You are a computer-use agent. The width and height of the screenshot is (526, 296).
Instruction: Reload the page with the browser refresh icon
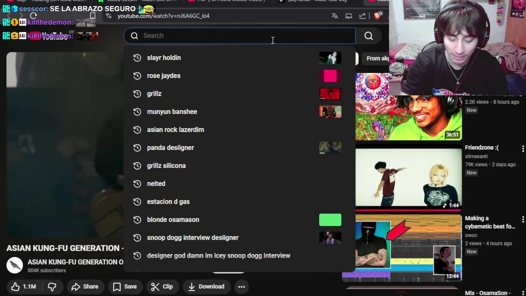click(34, 16)
